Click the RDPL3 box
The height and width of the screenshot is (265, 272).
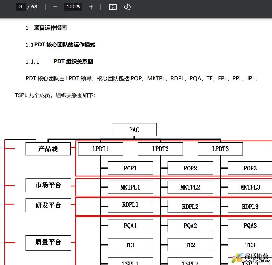(250, 206)
